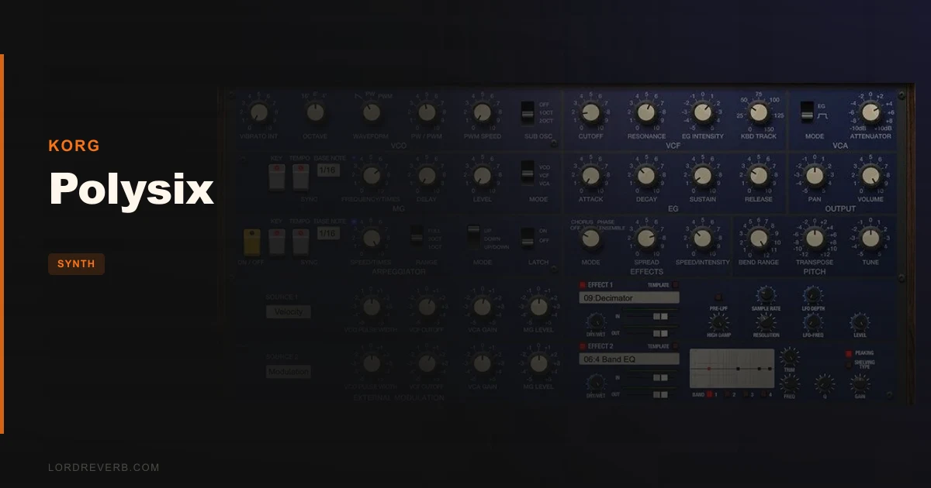931x488 pixels.
Task: Select the PEAKING type button
Action: click(849, 353)
